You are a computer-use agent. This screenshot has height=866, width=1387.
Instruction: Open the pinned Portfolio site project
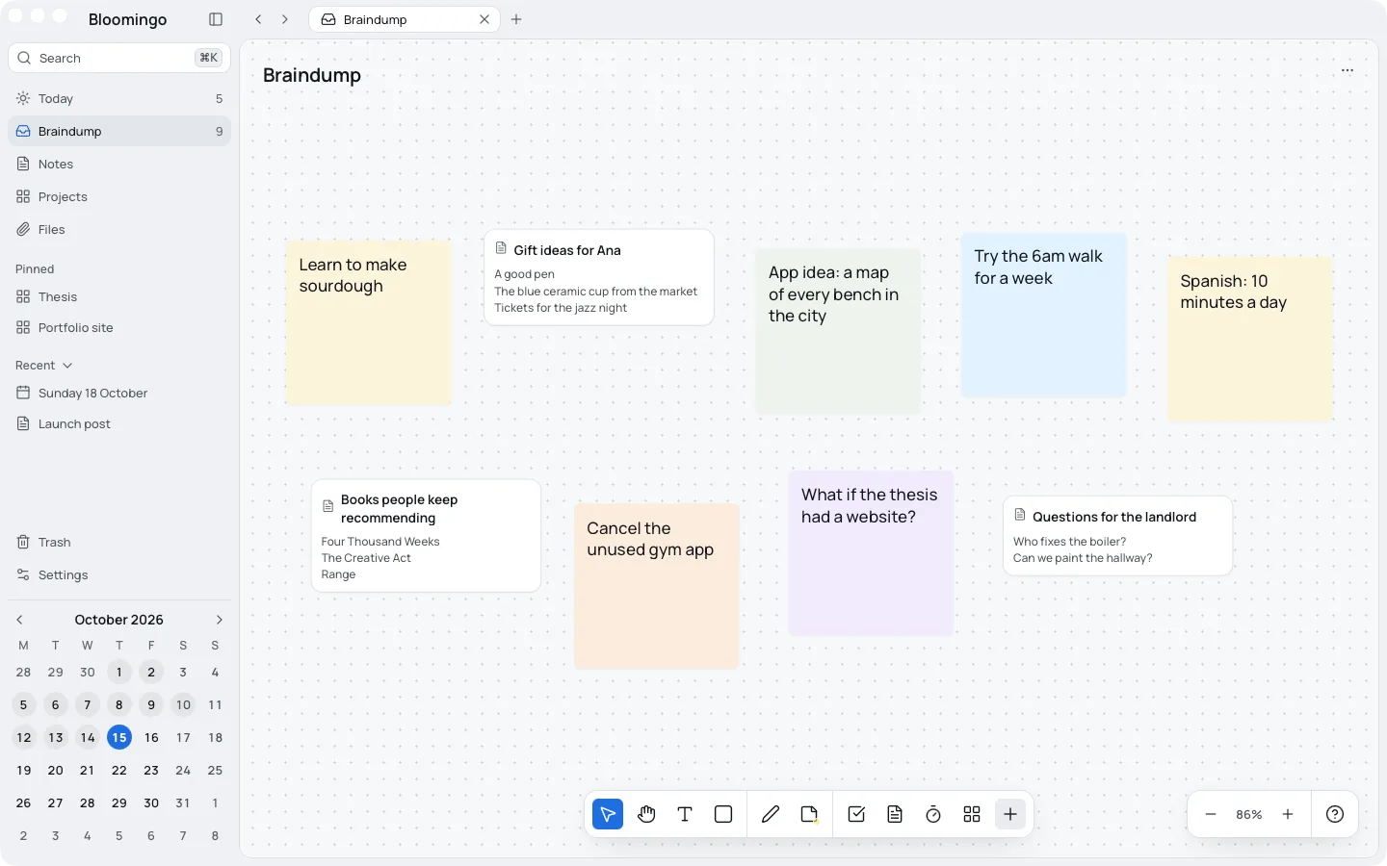point(119,328)
